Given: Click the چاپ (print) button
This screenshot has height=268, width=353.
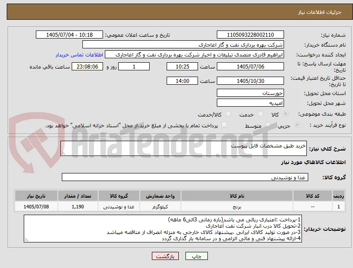Looking at the screenshot, I should 196,256.
